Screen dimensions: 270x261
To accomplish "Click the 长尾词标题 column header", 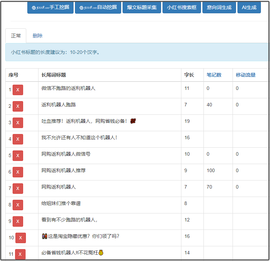I will point(54,75).
